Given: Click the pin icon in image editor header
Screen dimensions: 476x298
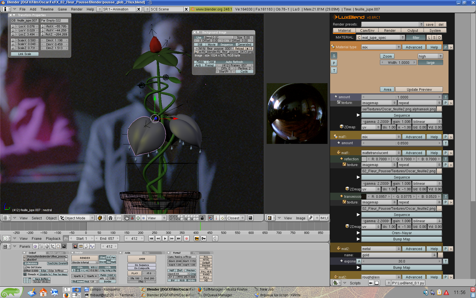Looking at the screenshot, I should [x=311, y=218].
